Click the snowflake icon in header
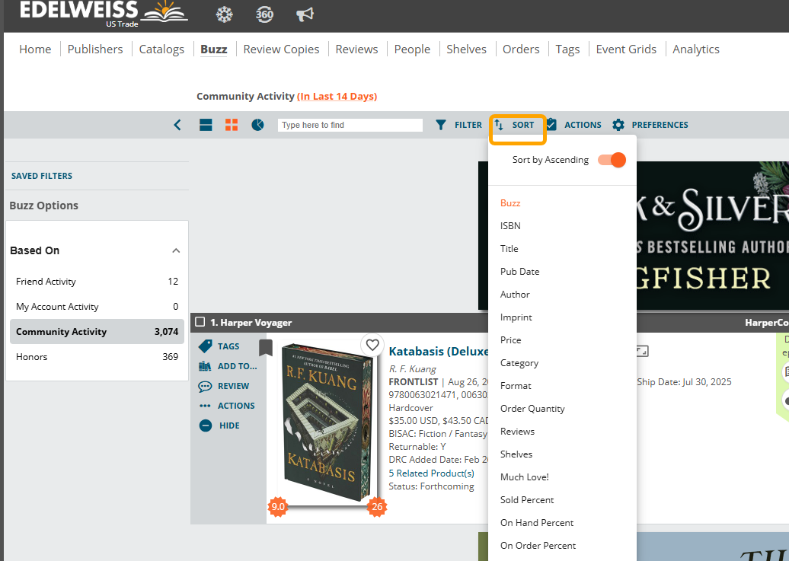This screenshot has width=789, height=561. (x=225, y=14)
